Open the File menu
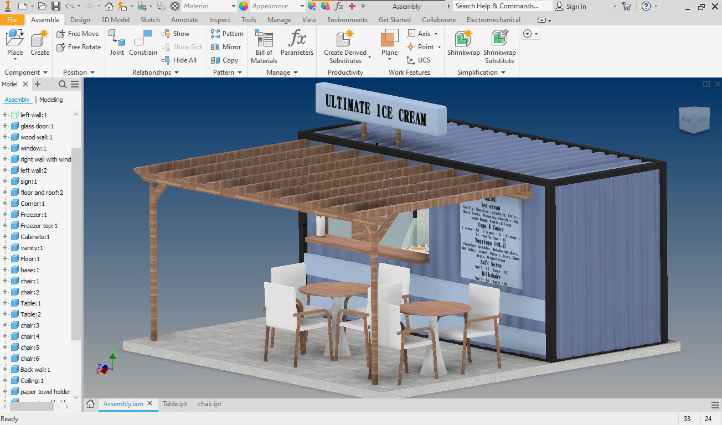This screenshot has width=722, height=425. pyautogui.click(x=12, y=20)
